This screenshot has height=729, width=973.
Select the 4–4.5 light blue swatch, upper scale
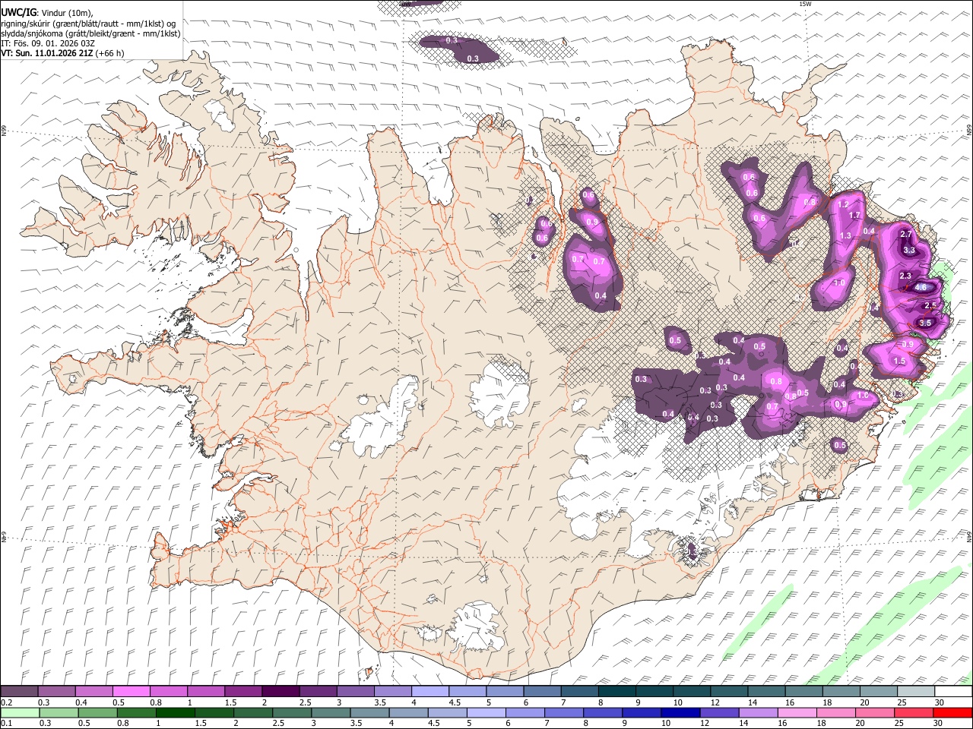tap(429, 692)
